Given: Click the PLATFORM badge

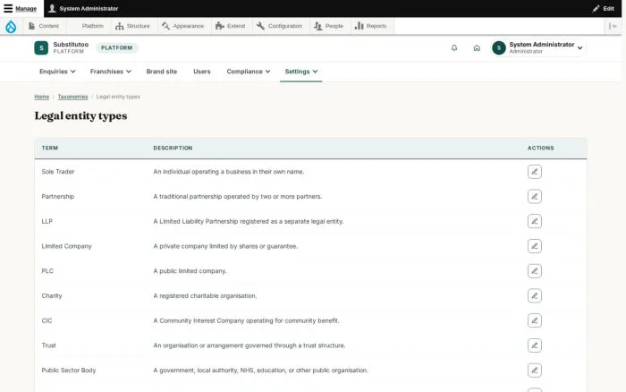Looking at the screenshot, I should pos(116,48).
